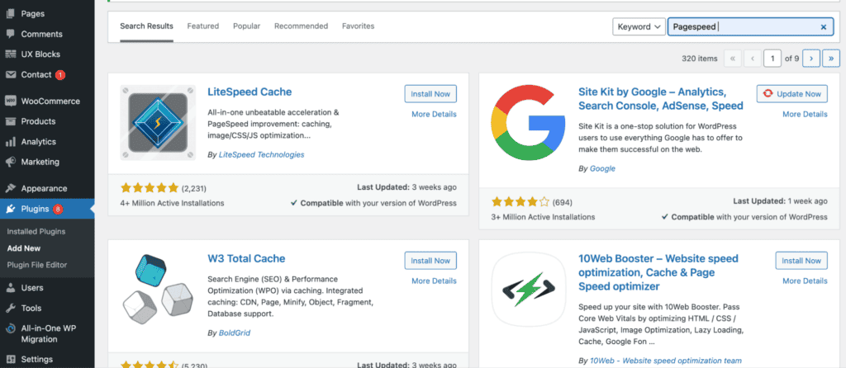Install the 10Web Booster plugin
The image size is (846, 368).
(x=801, y=260)
